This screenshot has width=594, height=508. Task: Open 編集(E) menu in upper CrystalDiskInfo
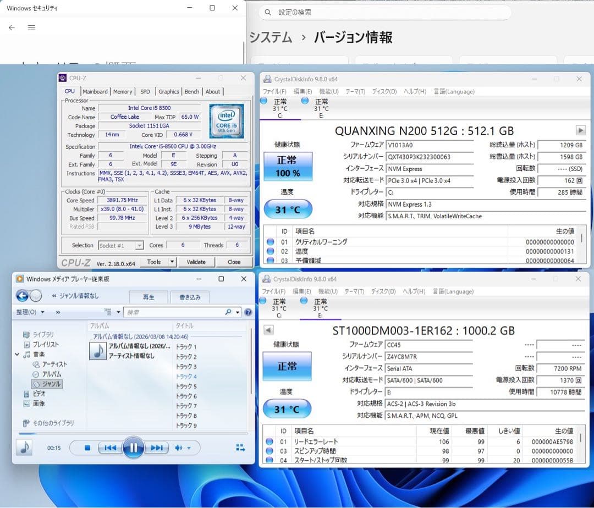click(302, 92)
